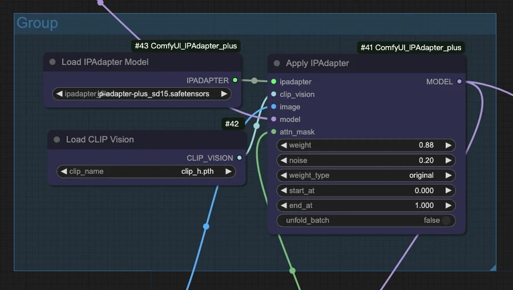Collapse the Load IPAdapter Model node dot
Image resolution: width=513 pixels, height=290 pixels.
pyautogui.click(x=52, y=62)
